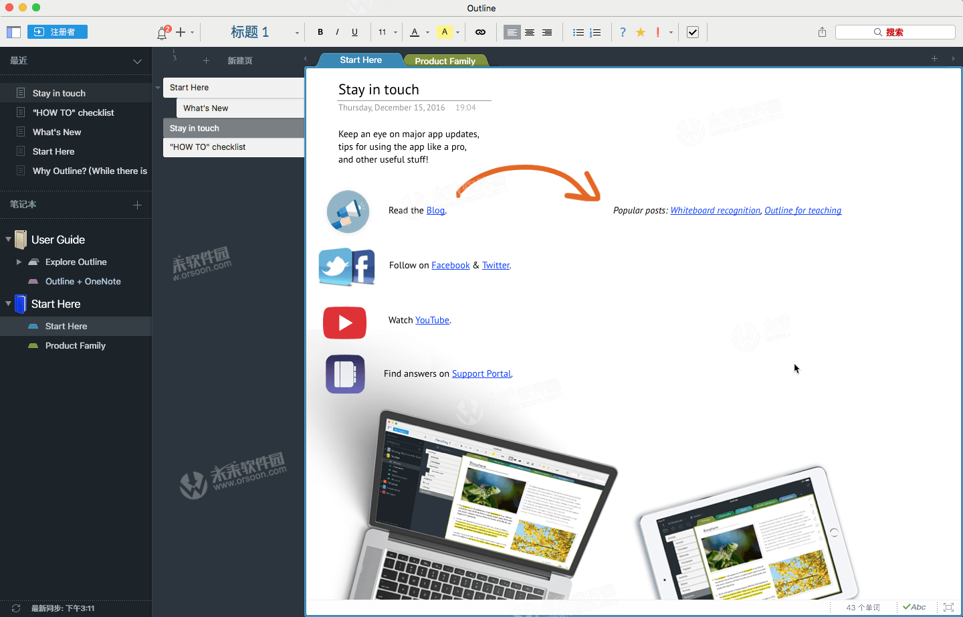Open dropdown arrow next to add plus

pos(192,32)
